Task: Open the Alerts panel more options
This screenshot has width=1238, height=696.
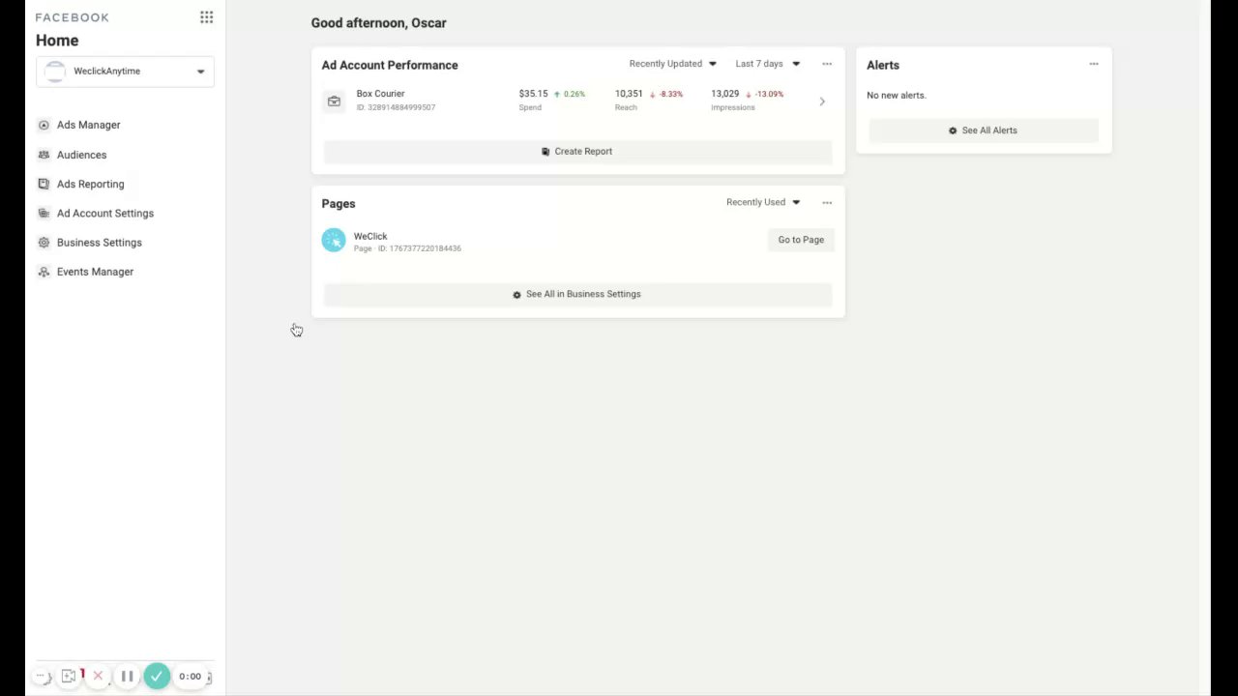Action: [x=1094, y=64]
